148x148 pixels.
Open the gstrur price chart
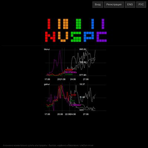[75, 99]
